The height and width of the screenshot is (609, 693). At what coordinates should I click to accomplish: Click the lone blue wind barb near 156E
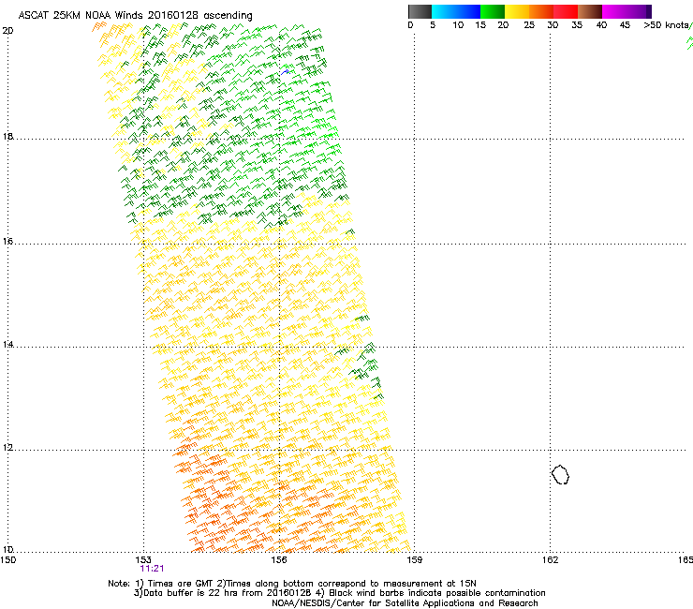[285, 71]
